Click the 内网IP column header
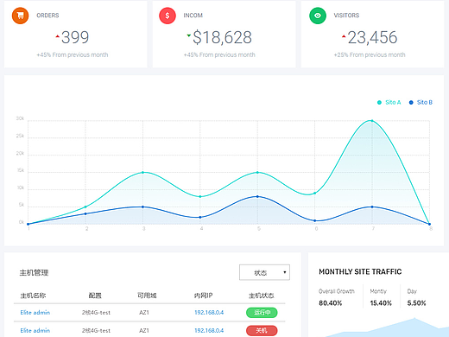The height and width of the screenshot is (337, 449). coord(203,296)
